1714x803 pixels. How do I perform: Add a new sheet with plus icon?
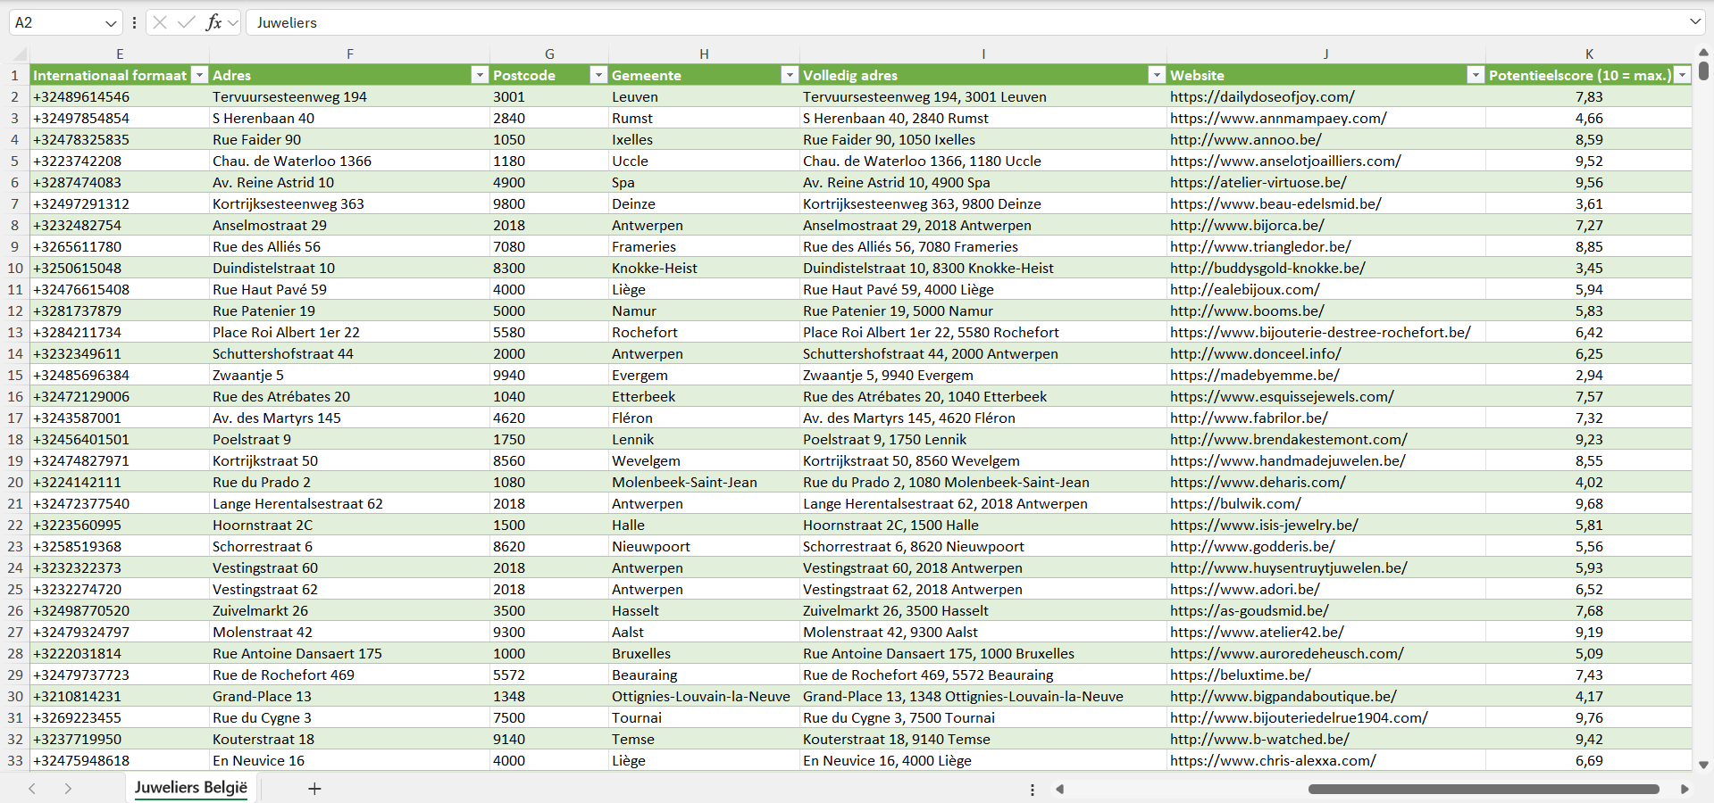click(x=314, y=789)
